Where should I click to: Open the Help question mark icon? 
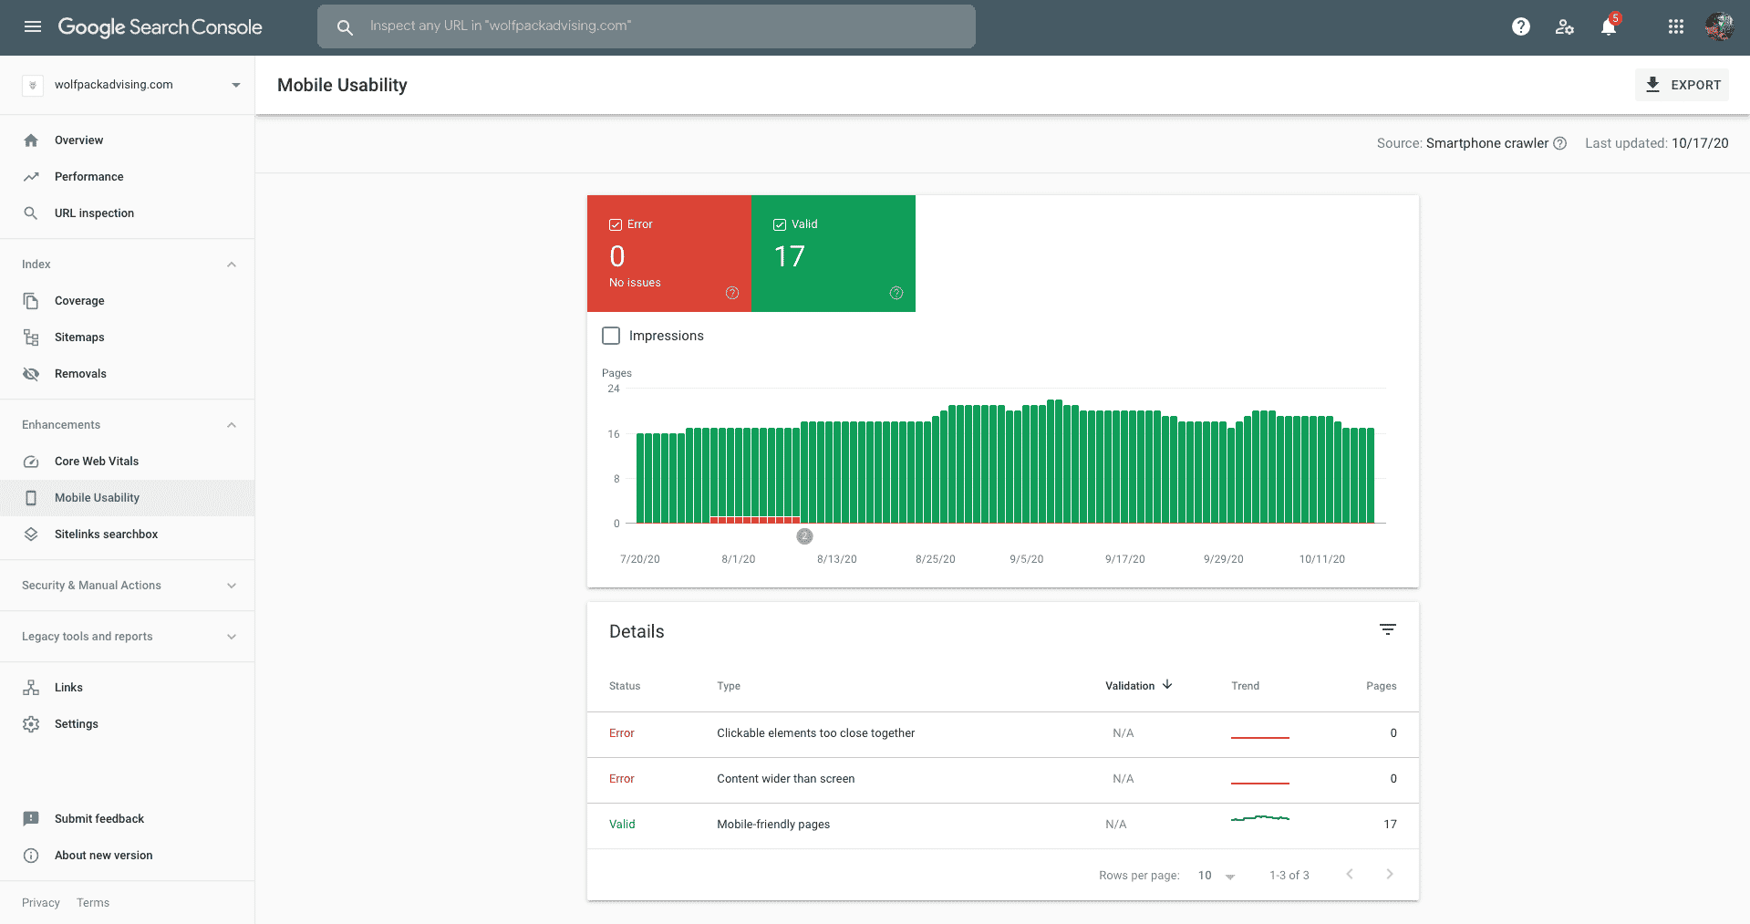coord(1521,26)
